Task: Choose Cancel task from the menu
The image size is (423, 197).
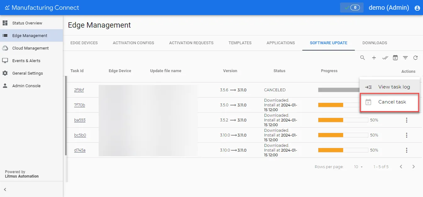Action: click(389, 102)
